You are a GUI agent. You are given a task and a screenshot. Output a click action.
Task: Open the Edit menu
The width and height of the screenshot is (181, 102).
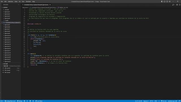[x=5, y=1]
